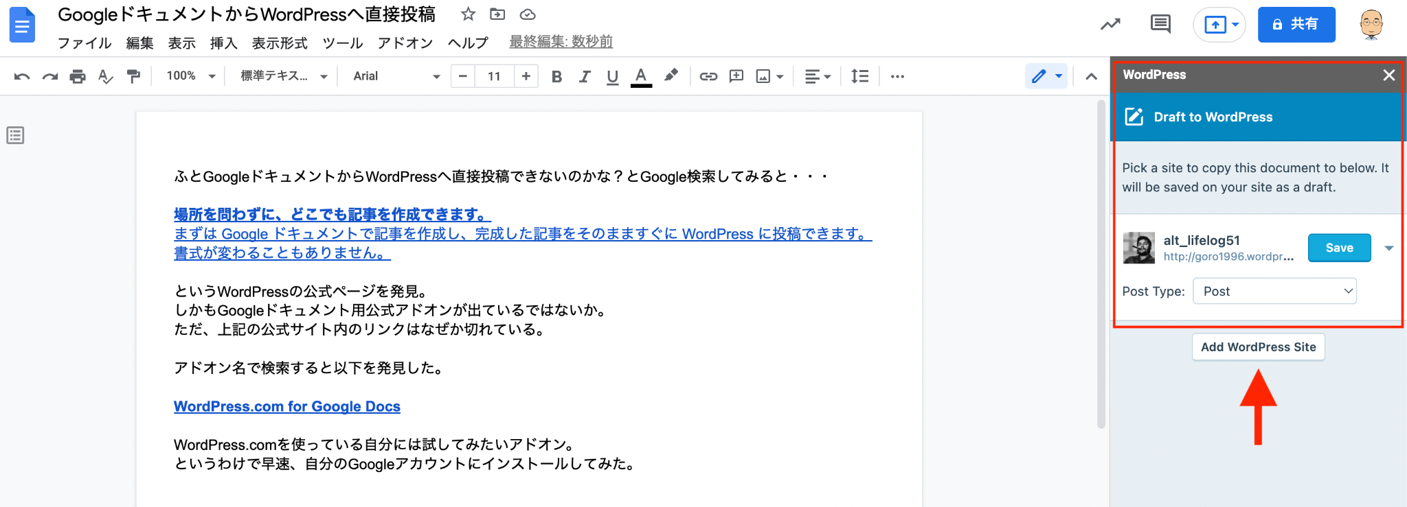
Task: Click the add comment toolbar icon
Action: pyautogui.click(x=736, y=76)
